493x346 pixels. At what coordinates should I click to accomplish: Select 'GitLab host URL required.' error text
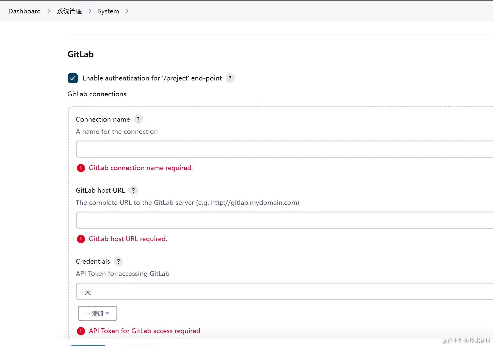point(128,239)
